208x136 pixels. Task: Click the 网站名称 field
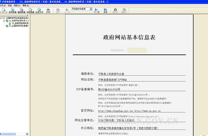142,80
